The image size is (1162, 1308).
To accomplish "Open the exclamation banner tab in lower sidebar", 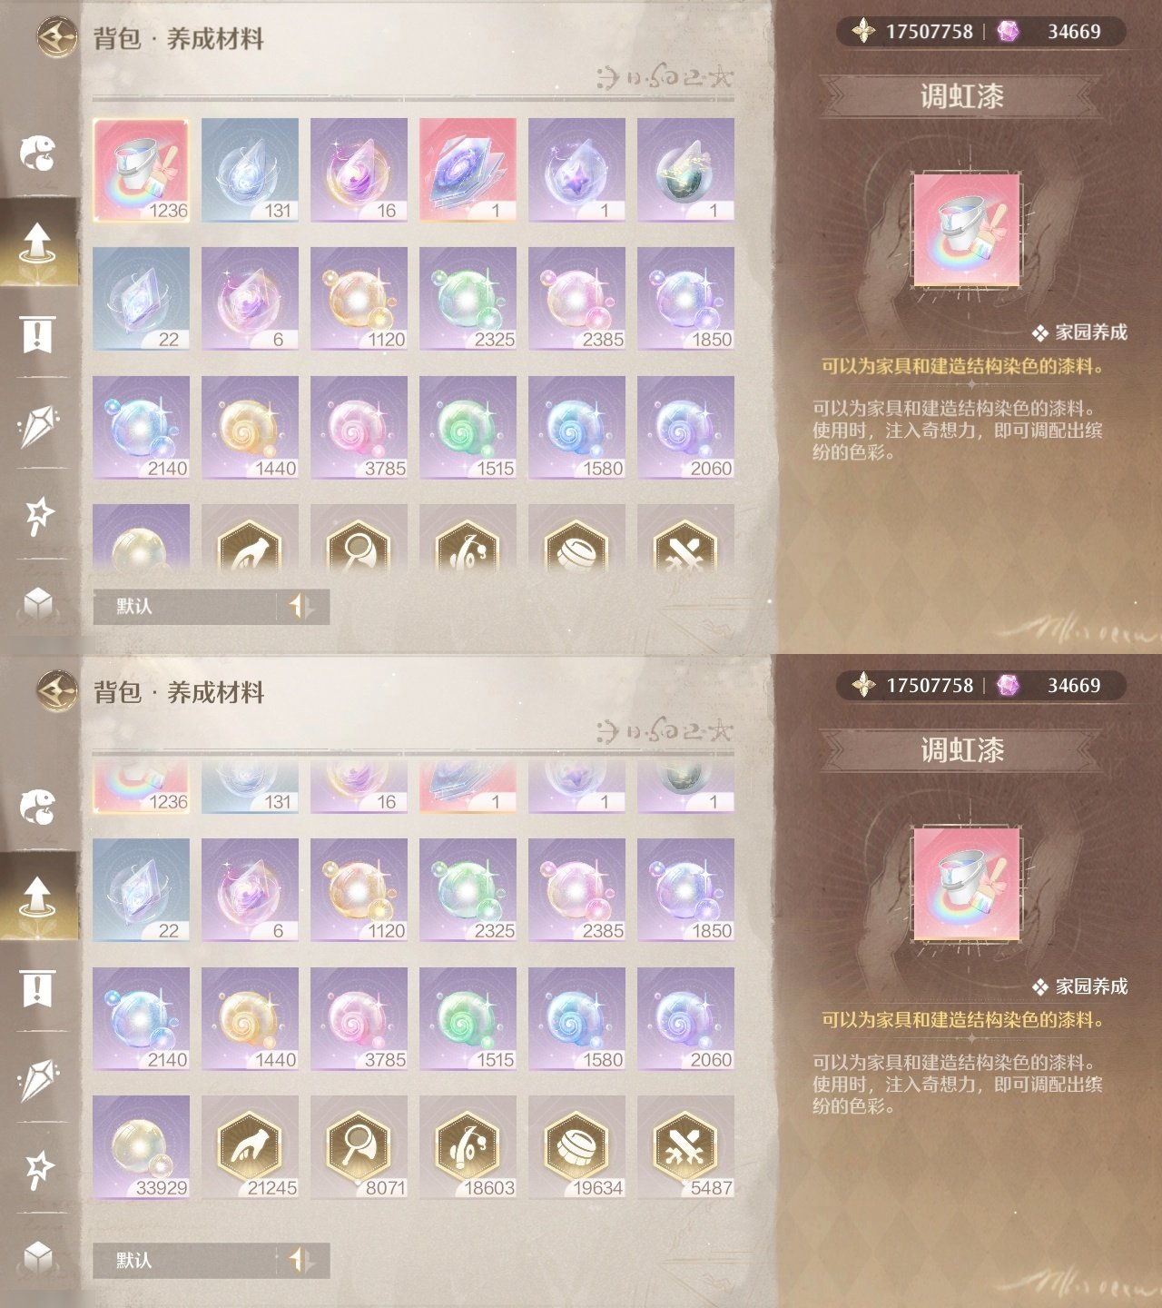I will (37, 988).
